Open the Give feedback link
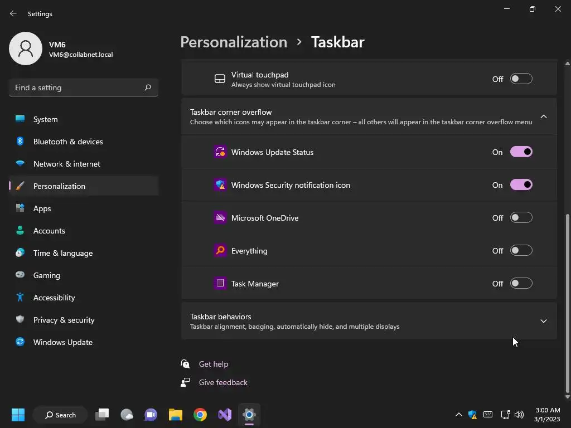571x428 pixels. (223, 382)
